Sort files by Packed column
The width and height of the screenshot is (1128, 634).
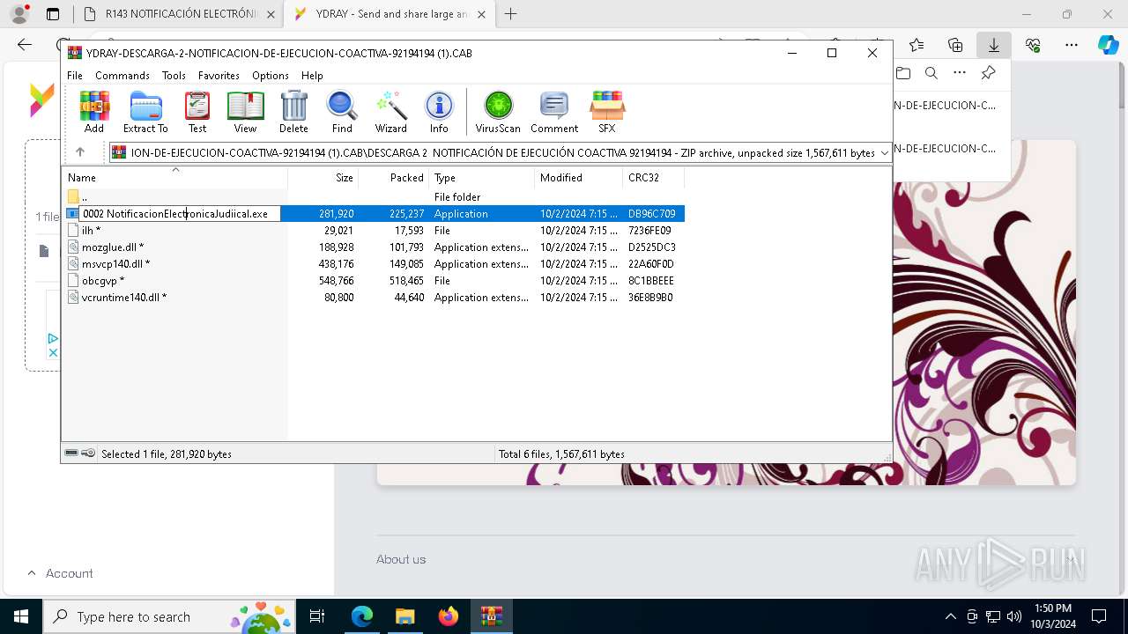pos(393,178)
